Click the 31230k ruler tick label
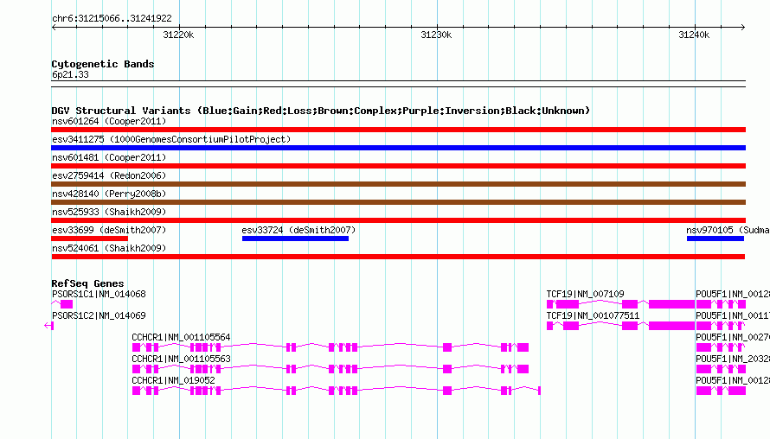This screenshot has width=770, height=439. point(436,35)
